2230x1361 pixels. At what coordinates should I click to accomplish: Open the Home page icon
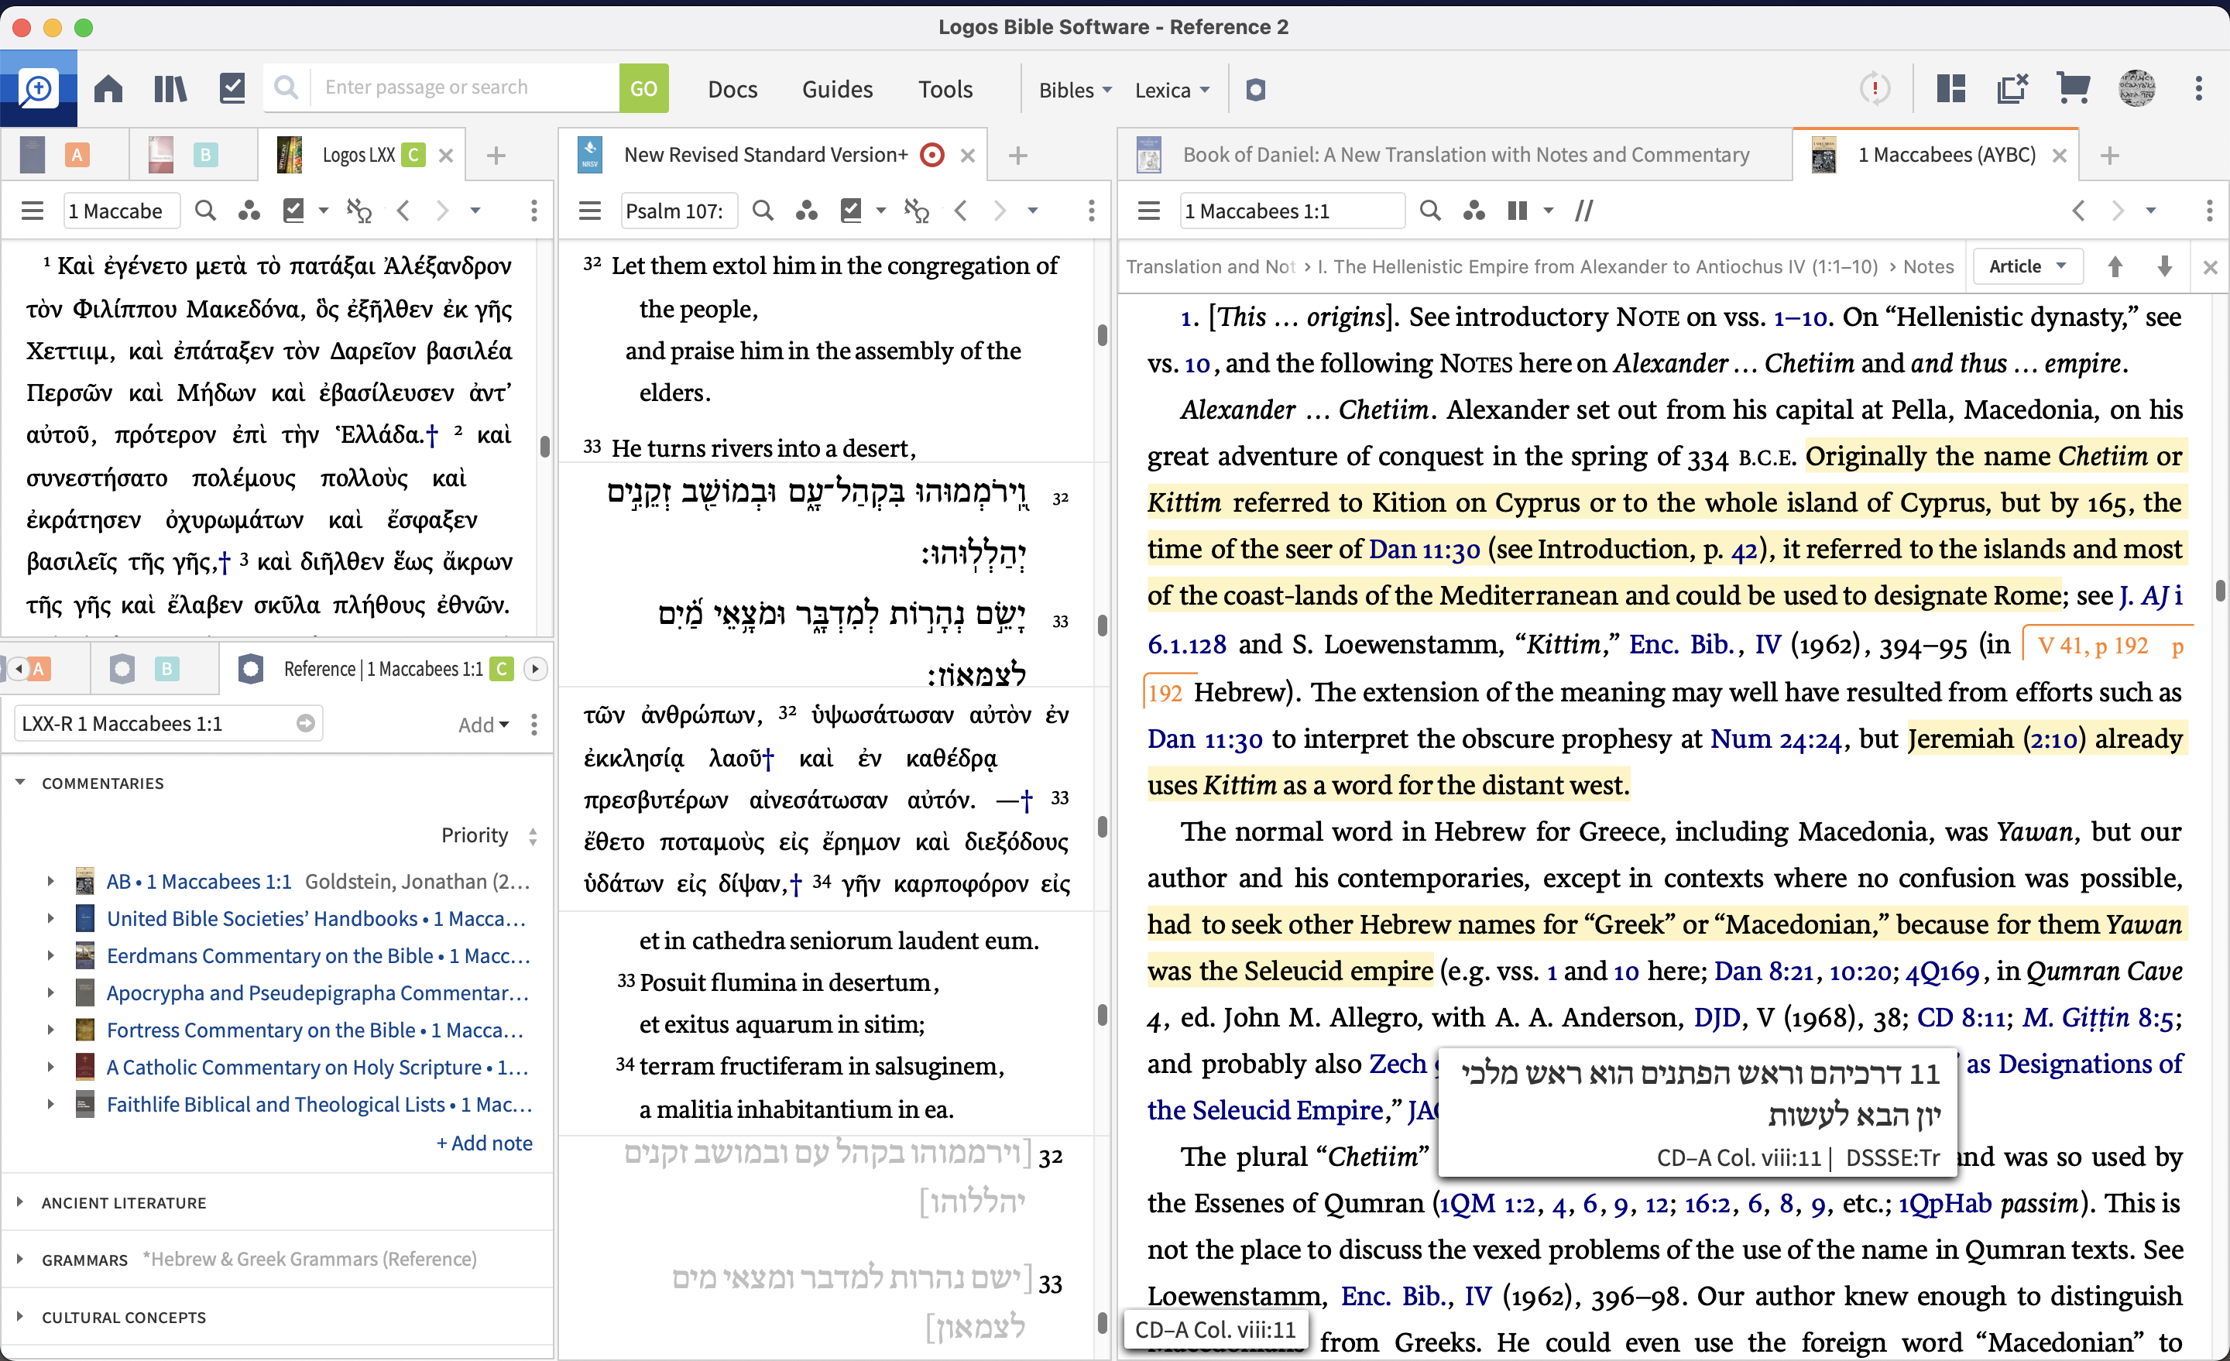(x=108, y=89)
